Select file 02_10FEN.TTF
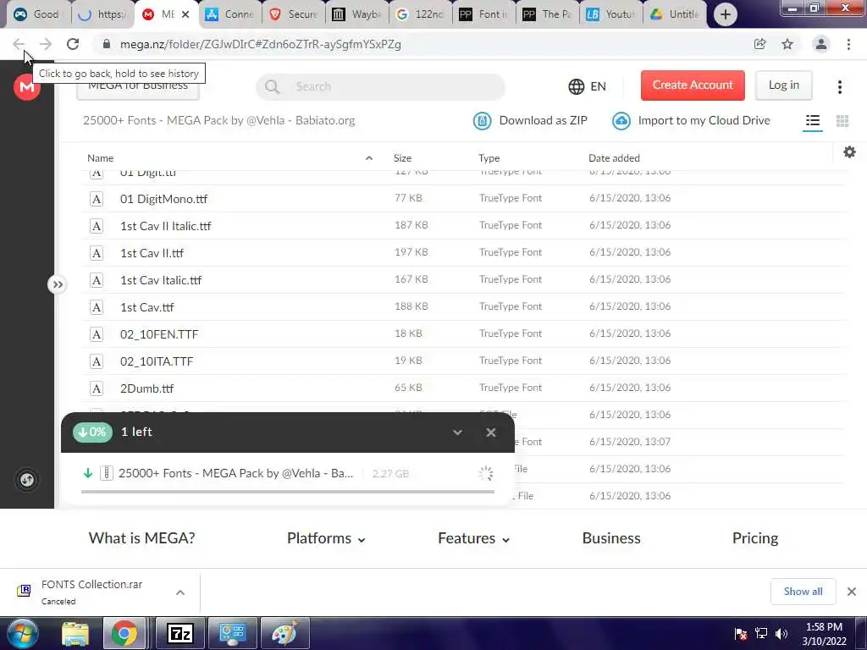The image size is (867, 650). coord(463,333)
